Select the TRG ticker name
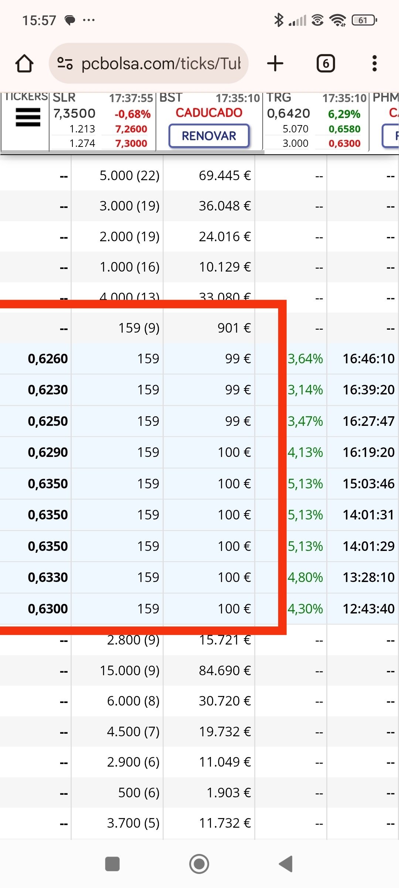Viewport: 399px width, 888px height. (279, 98)
